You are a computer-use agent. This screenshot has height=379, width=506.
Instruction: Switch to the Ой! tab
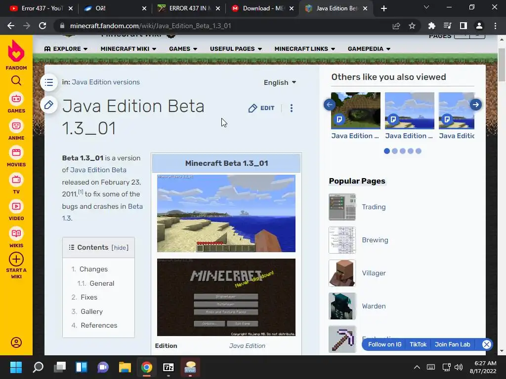click(x=113, y=8)
